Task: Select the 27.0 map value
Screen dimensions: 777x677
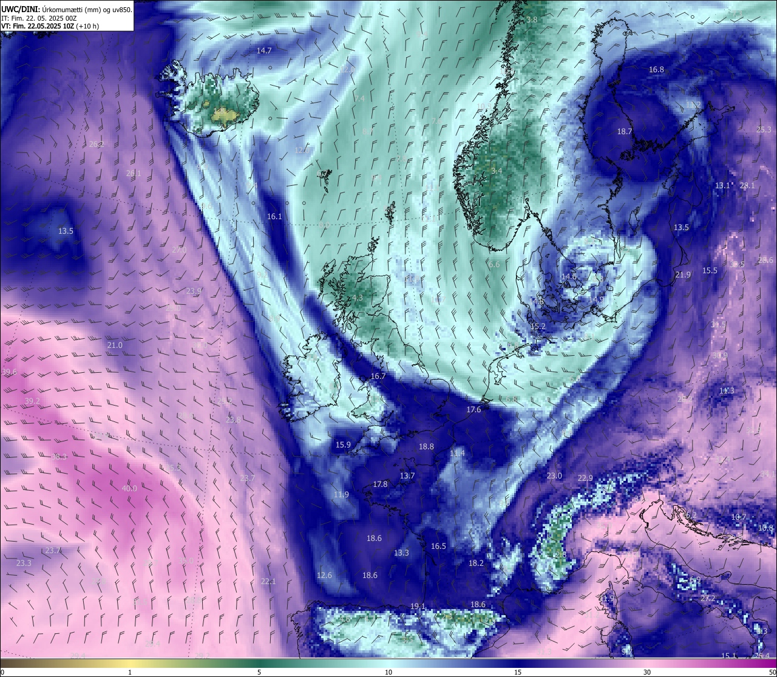Action: point(178,250)
